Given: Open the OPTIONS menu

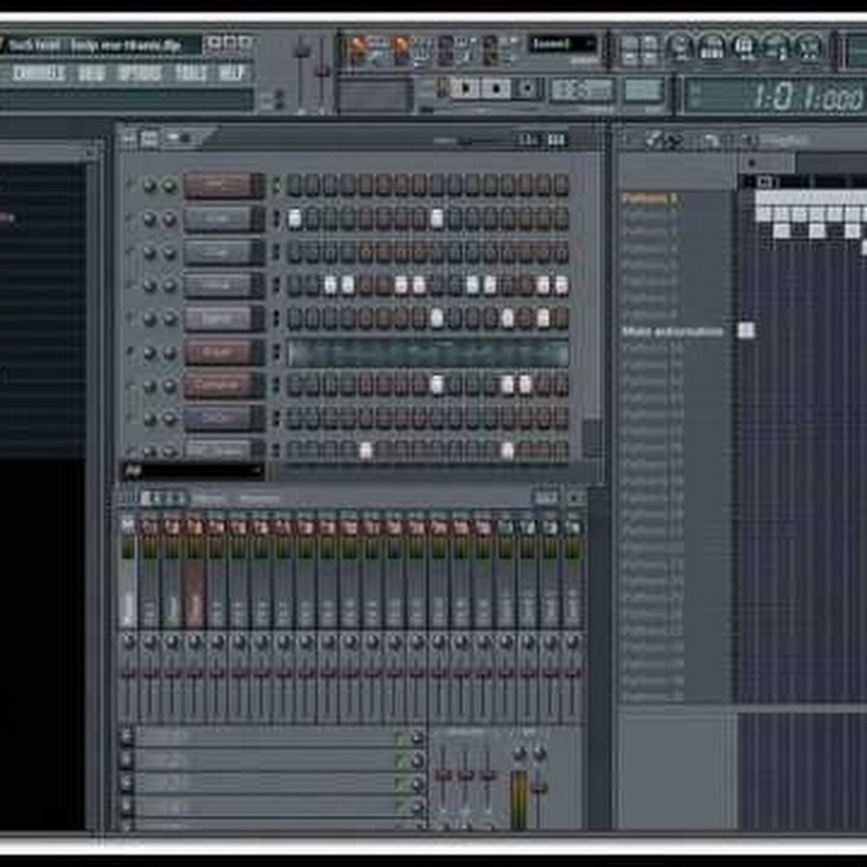Looking at the screenshot, I should tap(140, 73).
